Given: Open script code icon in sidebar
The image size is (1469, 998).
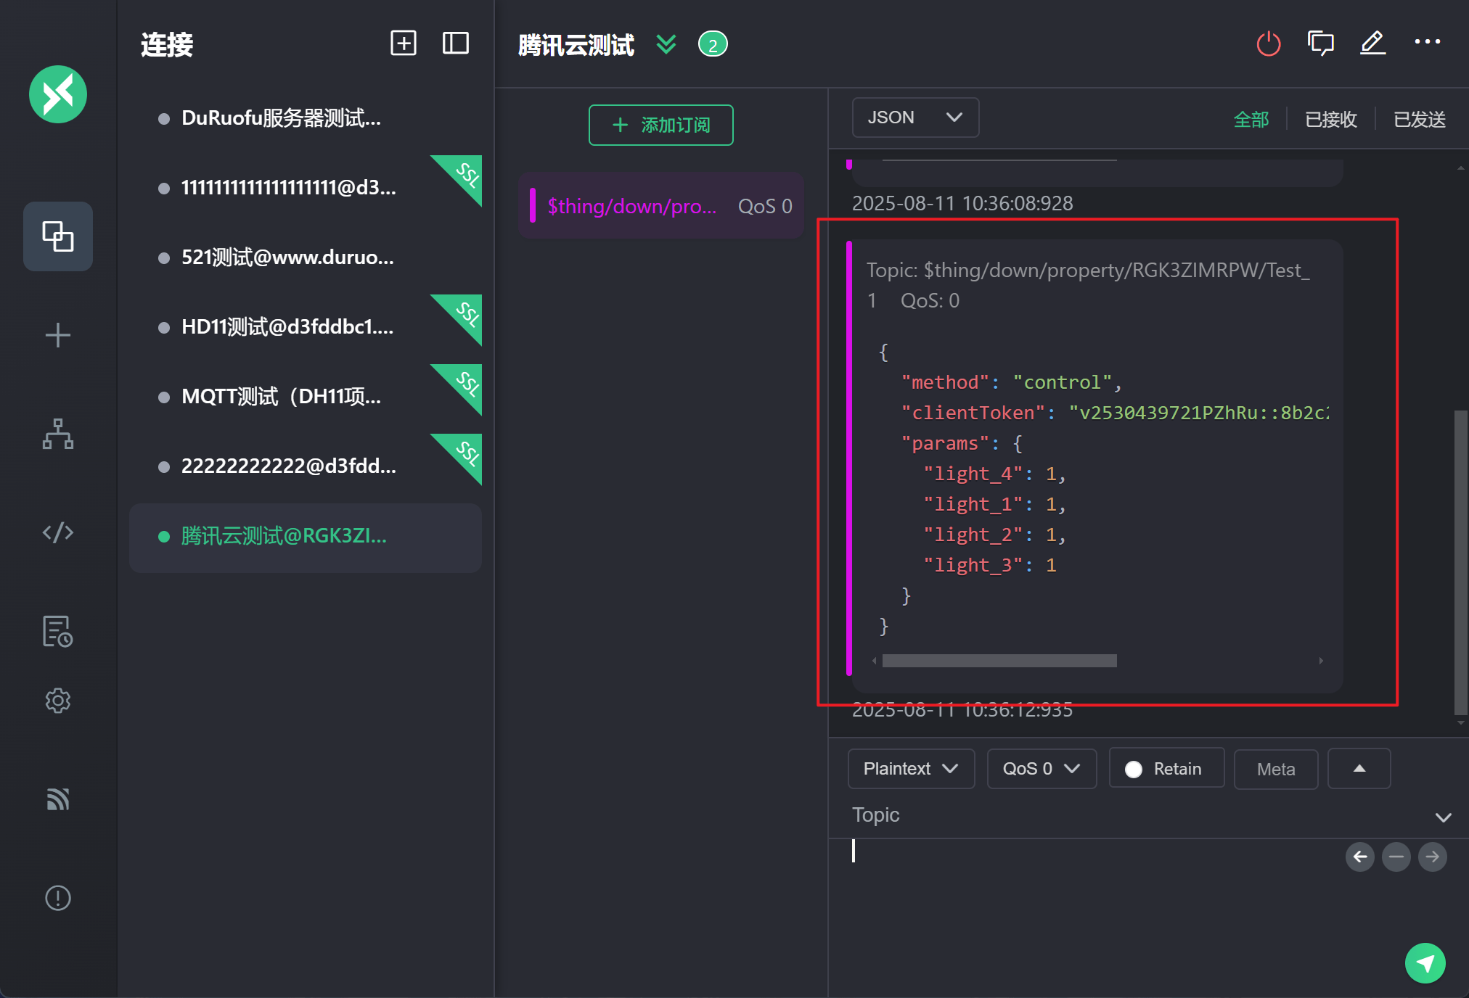Looking at the screenshot, I should [58, 532].
